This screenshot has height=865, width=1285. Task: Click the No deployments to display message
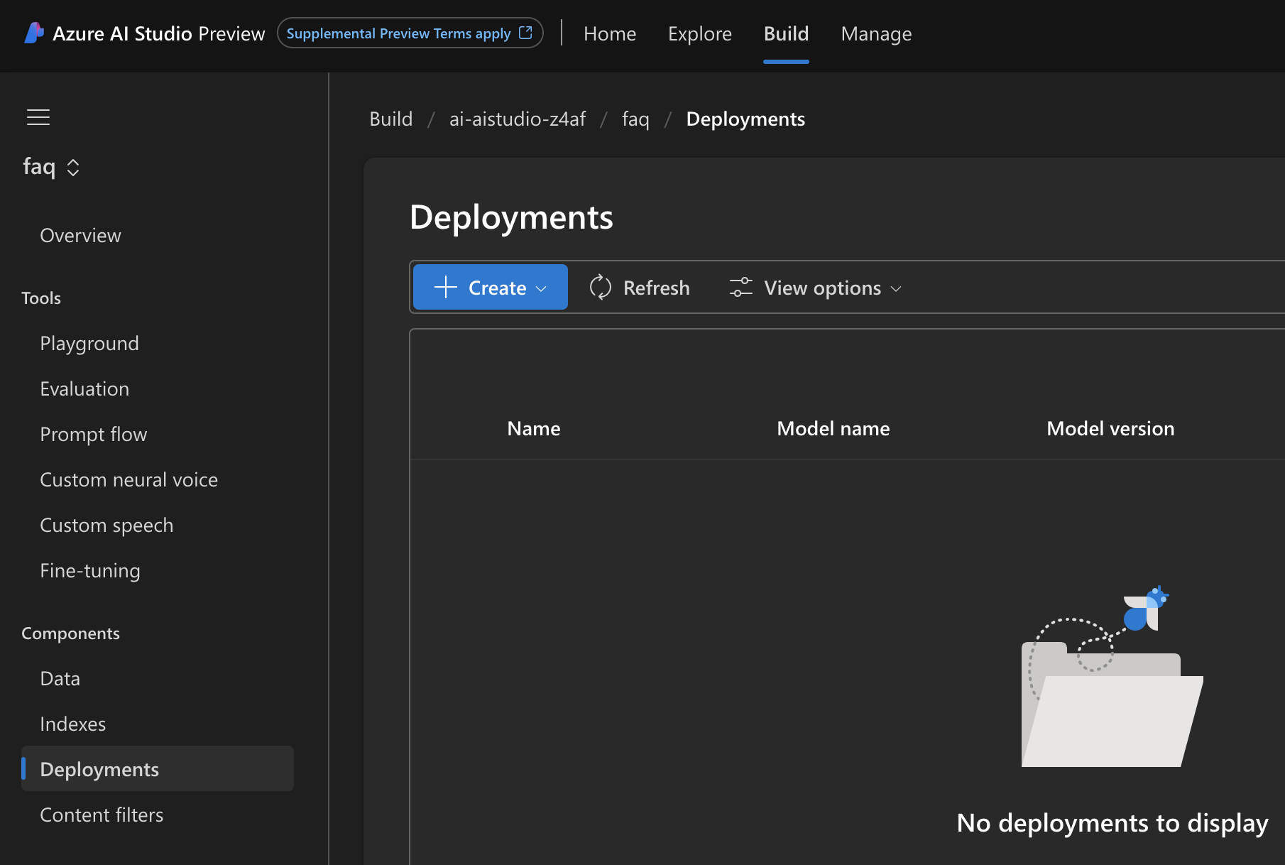click(x=1112, y=822)
